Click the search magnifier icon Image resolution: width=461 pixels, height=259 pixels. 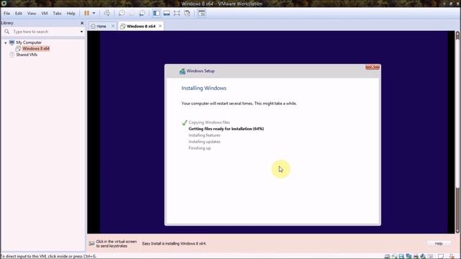tap(6, 32)
